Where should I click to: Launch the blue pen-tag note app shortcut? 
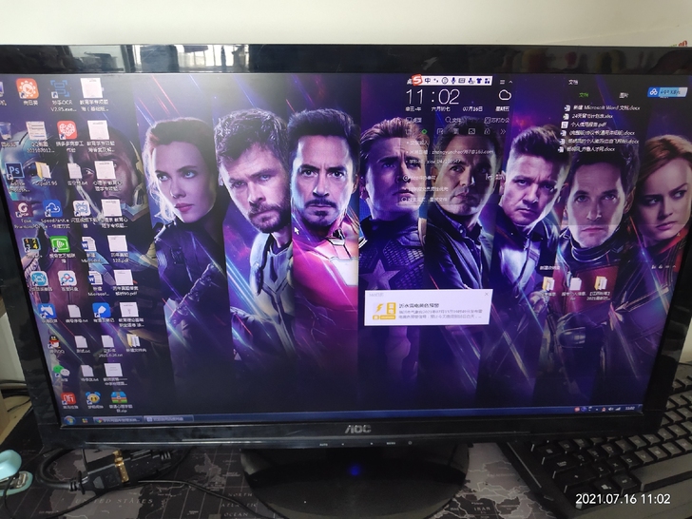[x=101, y=310]
